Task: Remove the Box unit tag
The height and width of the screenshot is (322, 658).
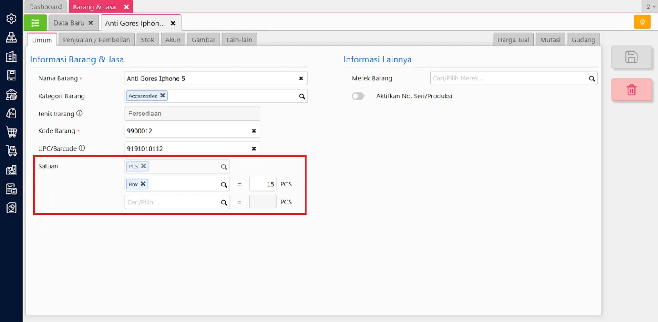Action: [x=143, y=184]
